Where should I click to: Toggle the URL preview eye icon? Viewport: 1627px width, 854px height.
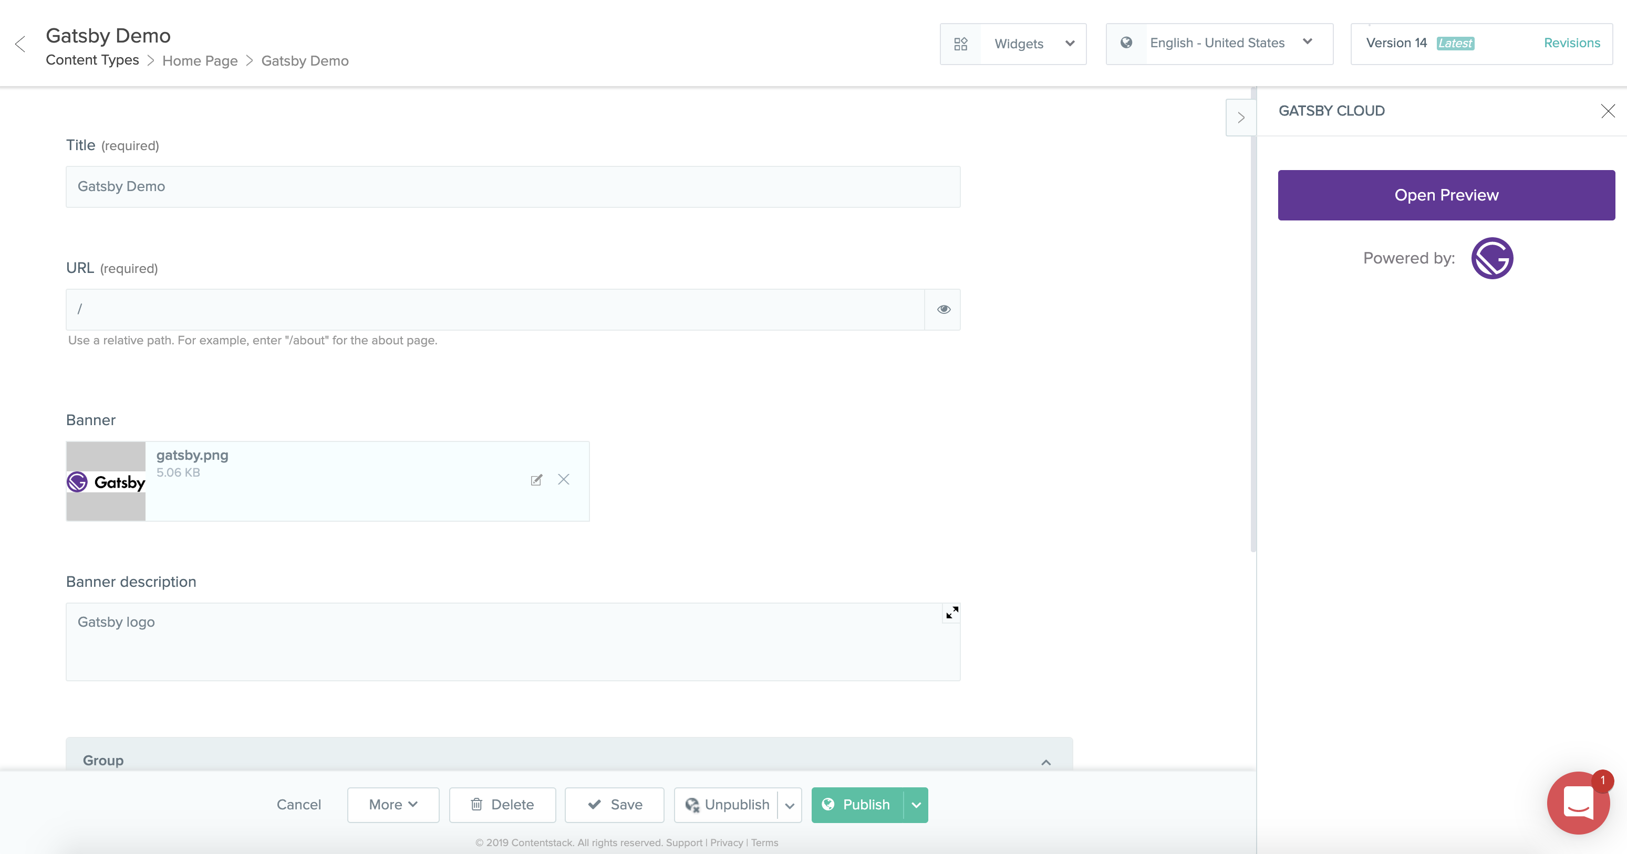(943, 309)
